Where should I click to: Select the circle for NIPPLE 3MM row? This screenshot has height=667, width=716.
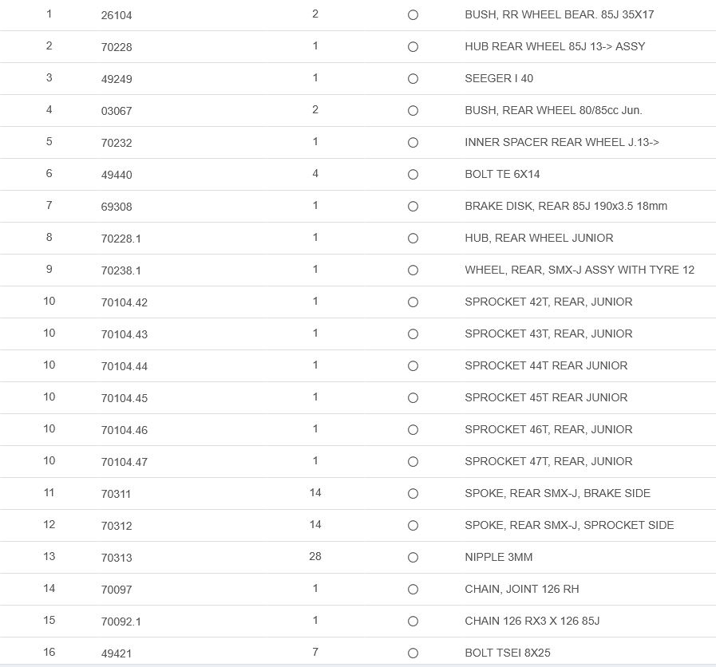coord(413,558)
